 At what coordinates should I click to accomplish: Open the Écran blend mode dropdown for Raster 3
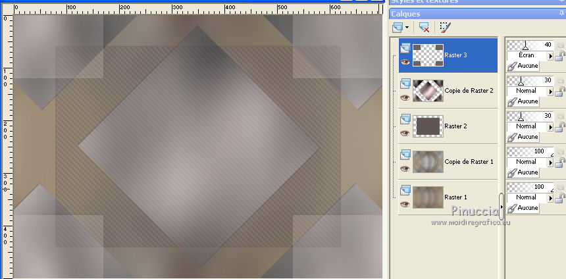[550, 56]
